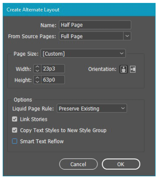Click the OK button

[x=121, y=164]
